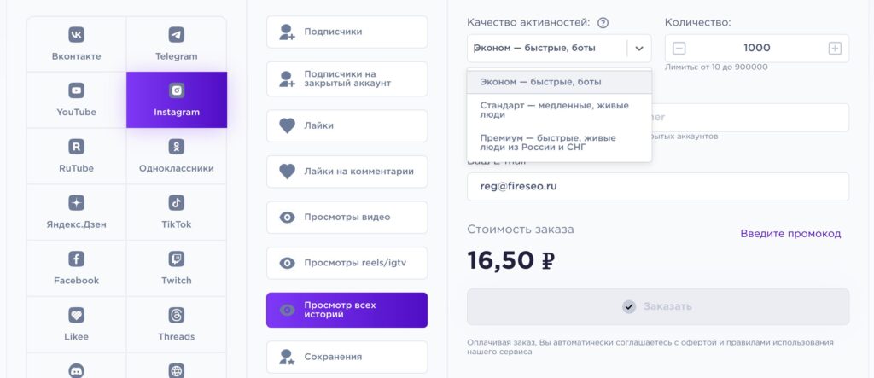Screen dimensions: 874x378
Task: Pick the YouTube play icon
Action: pos(77,90)
